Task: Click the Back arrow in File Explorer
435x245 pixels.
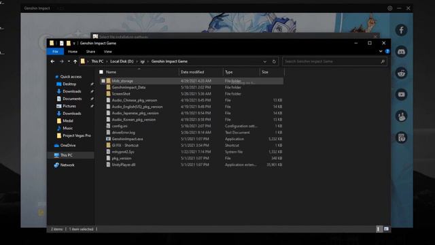Action: point(52,61)
